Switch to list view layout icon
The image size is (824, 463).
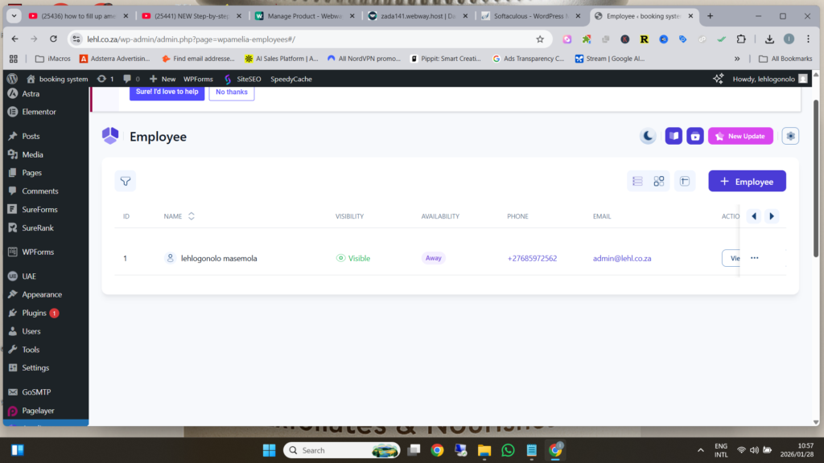(637, 182)
